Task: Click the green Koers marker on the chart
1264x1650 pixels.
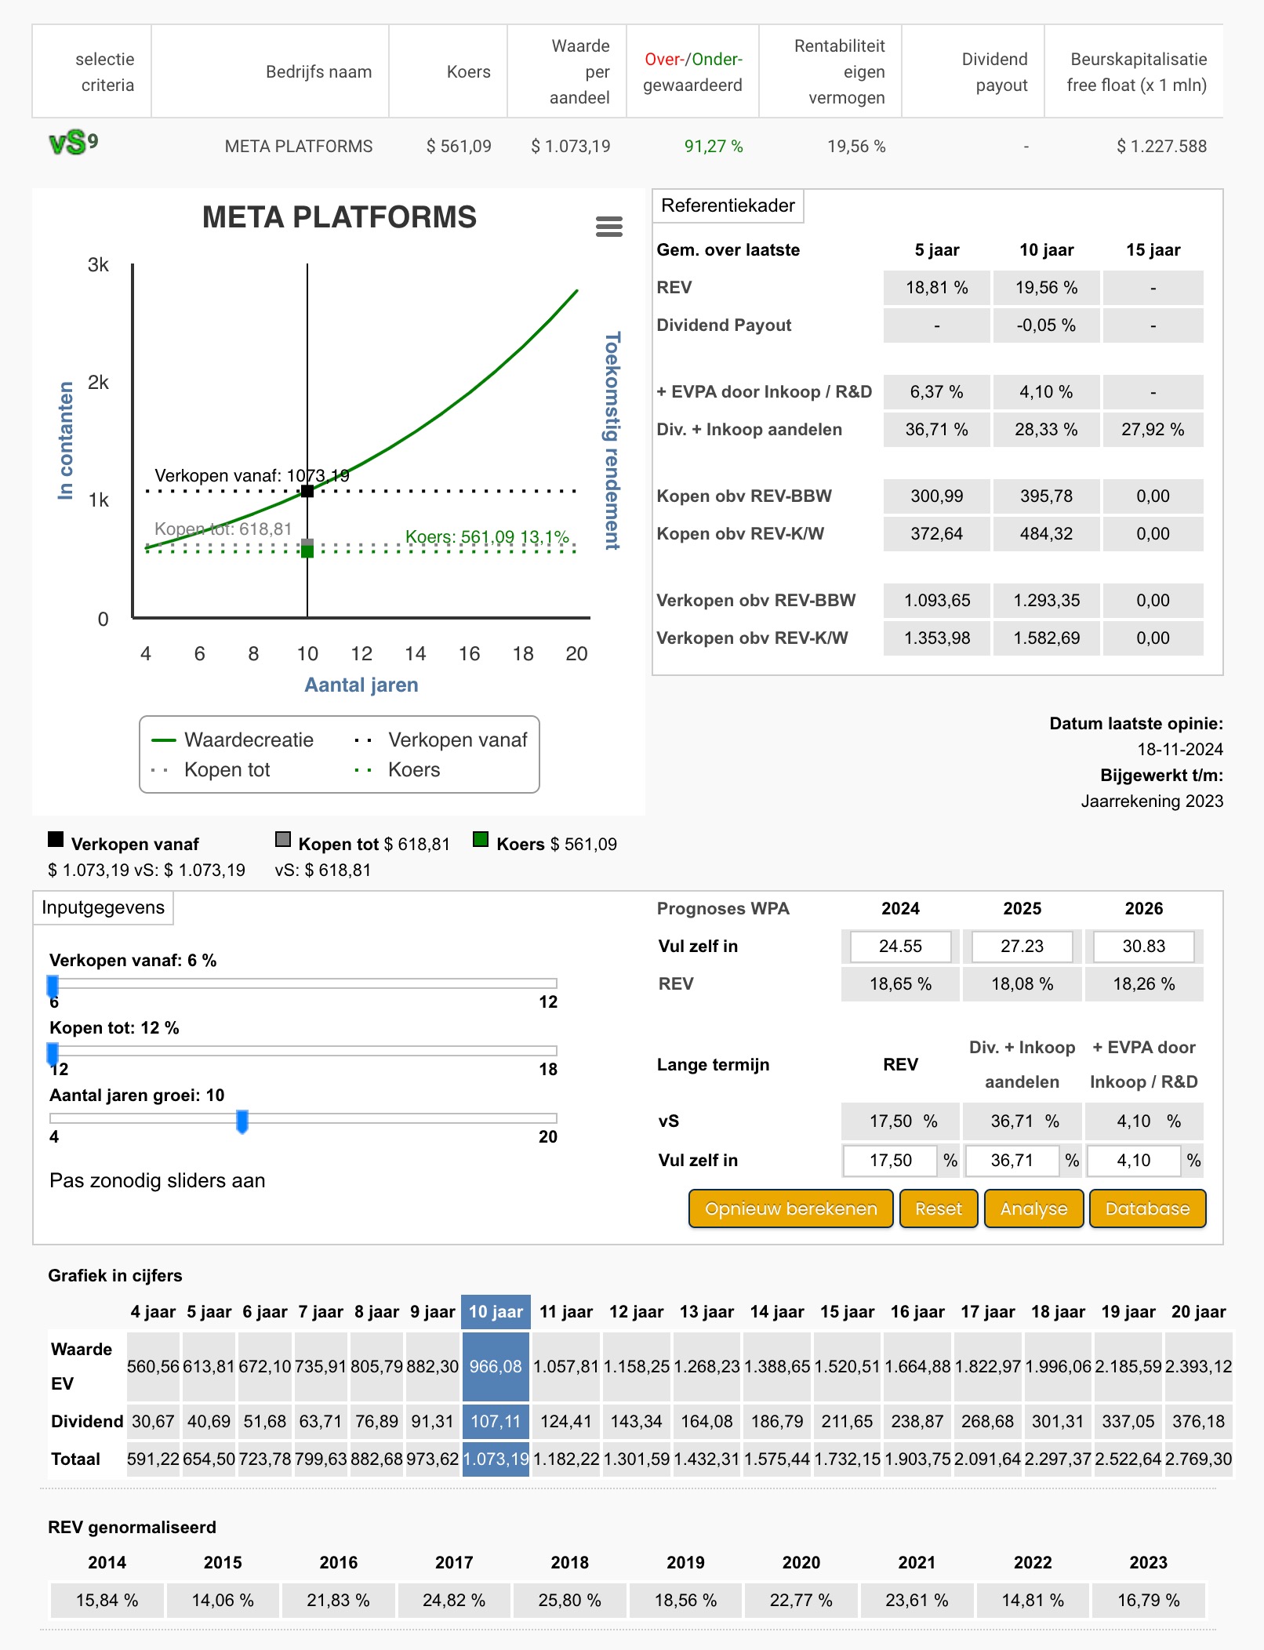Action: pyautogui.click(x=307, y=551)
